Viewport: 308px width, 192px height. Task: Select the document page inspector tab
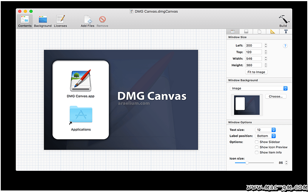coord(259,31)
